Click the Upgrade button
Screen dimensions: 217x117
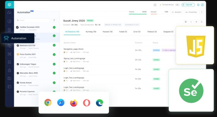click(x=188, y=5)
